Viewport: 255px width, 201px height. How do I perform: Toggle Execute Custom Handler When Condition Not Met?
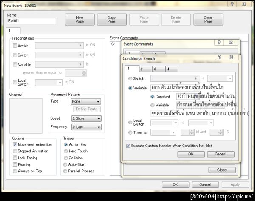coord(128,146)
